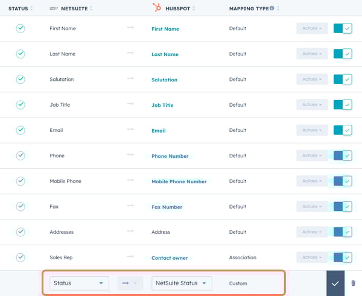This screenshot has height=296, width=362.
Task: Open the Email HubSpot property link
Action: 159,131
